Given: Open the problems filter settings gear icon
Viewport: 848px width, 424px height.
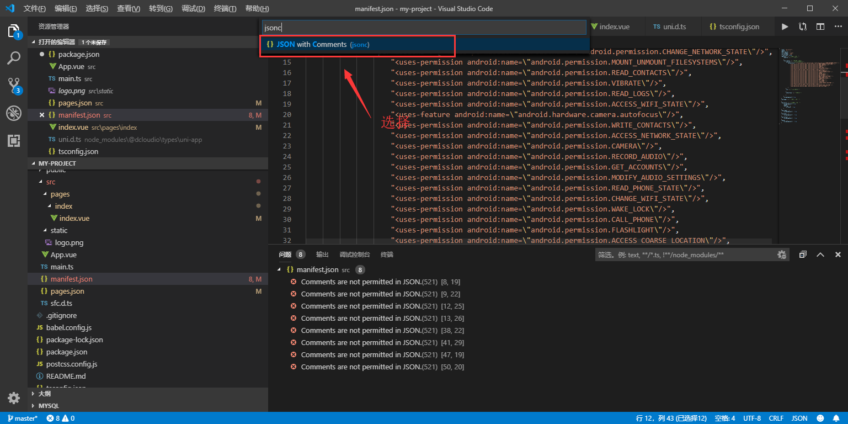Looking at the screenshot, I should tap(782, 255).
